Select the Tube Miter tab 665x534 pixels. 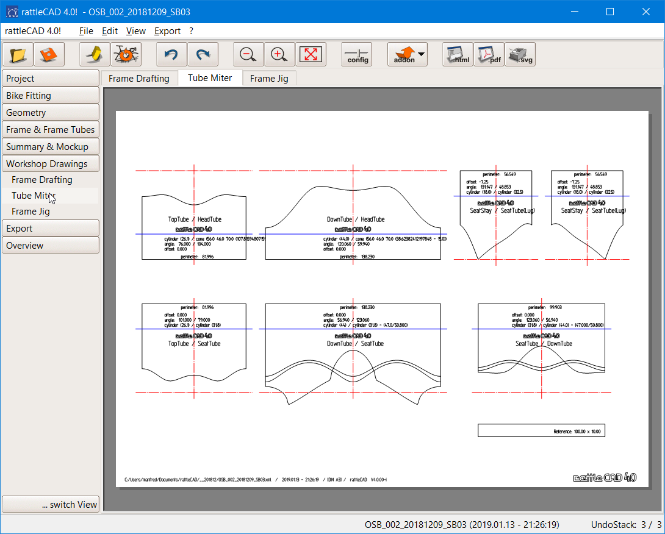coord(210,78)
